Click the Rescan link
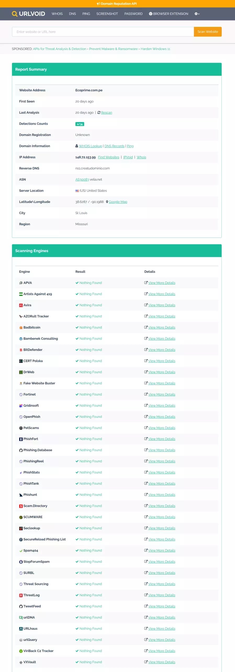 [x=107, y=113]
